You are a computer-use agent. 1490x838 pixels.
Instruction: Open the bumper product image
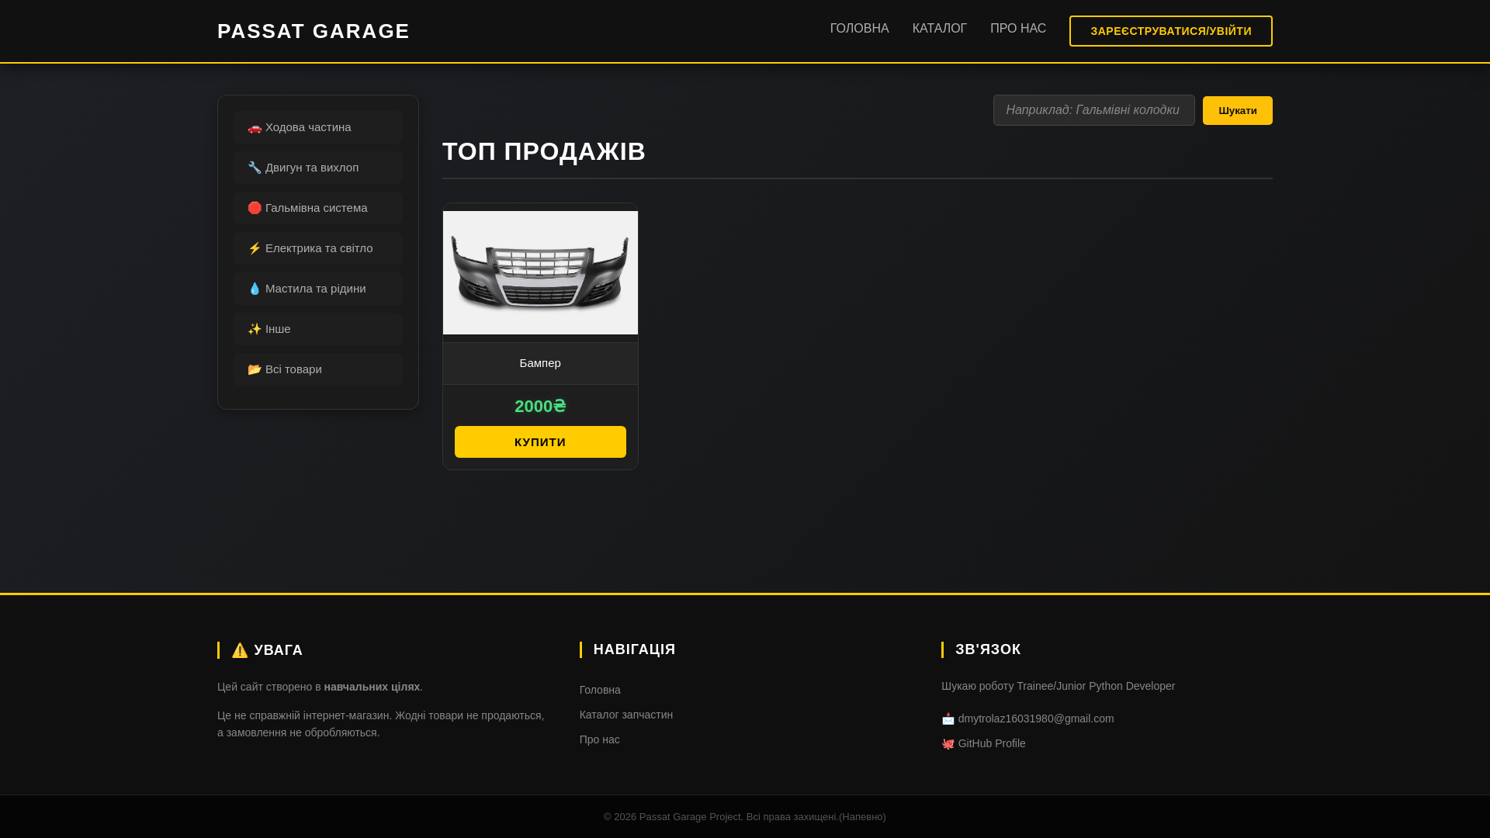tap(540, 272)
